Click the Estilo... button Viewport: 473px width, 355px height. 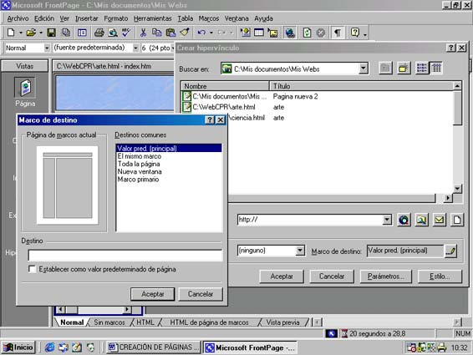440,276
